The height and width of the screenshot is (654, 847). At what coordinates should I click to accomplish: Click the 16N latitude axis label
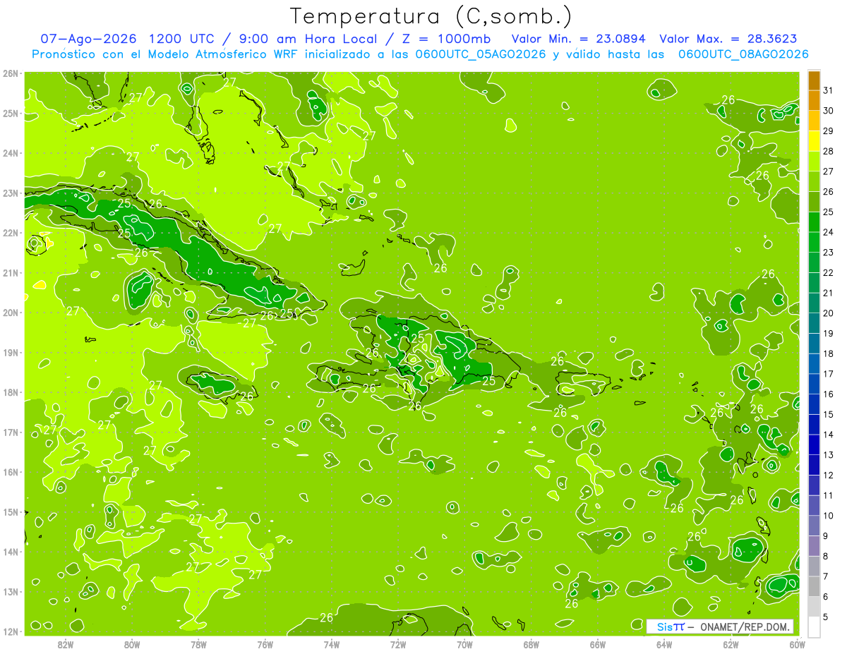click(x=11, y=472)
